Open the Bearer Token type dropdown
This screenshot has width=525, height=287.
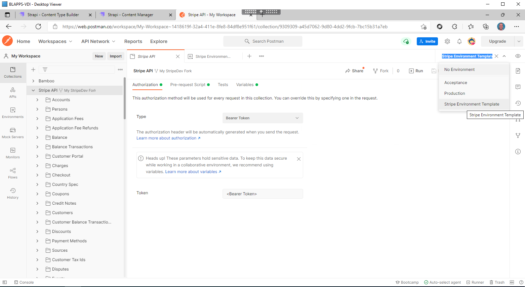[262, 118]
